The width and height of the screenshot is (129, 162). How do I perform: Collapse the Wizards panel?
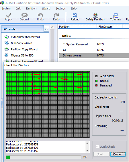[x=46, y=29]
